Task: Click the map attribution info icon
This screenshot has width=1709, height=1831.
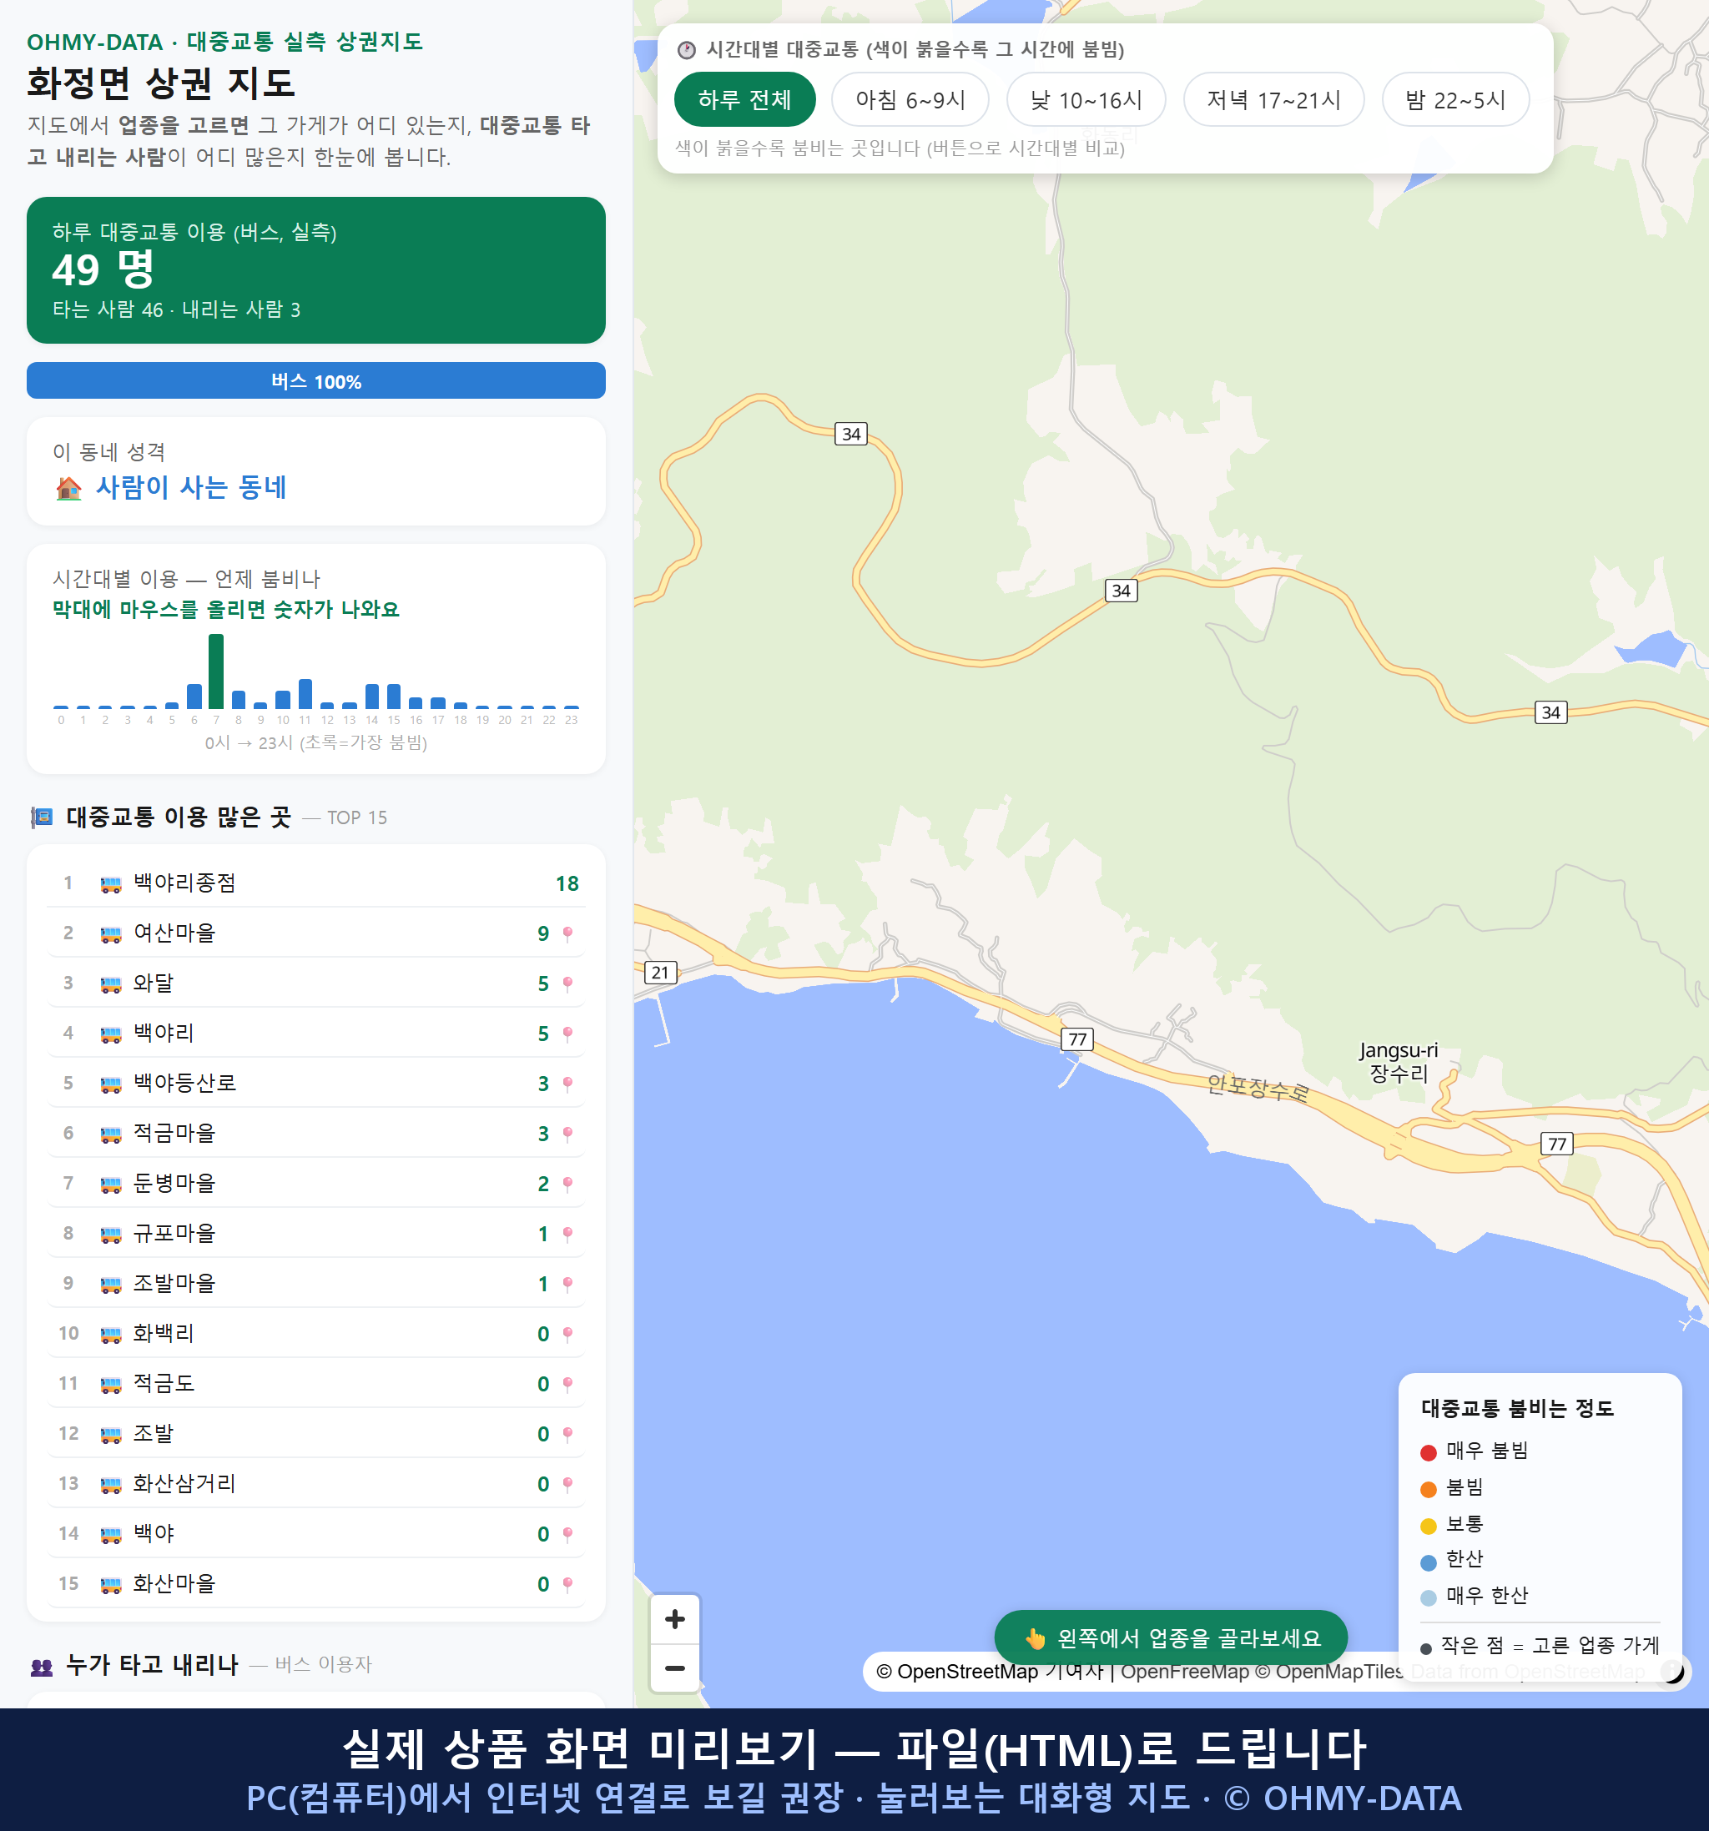Action: coord(1672,1671)
